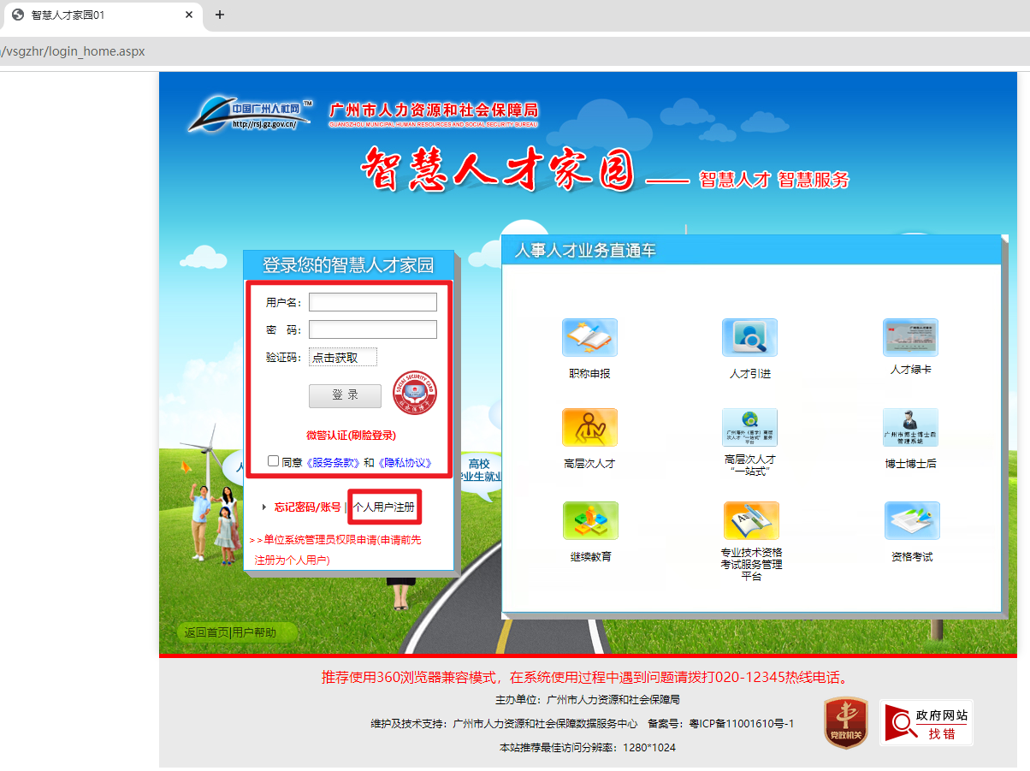
Task: Click the 登录您的智慧人才家园 heading
Action: click(x=348, y=265)
